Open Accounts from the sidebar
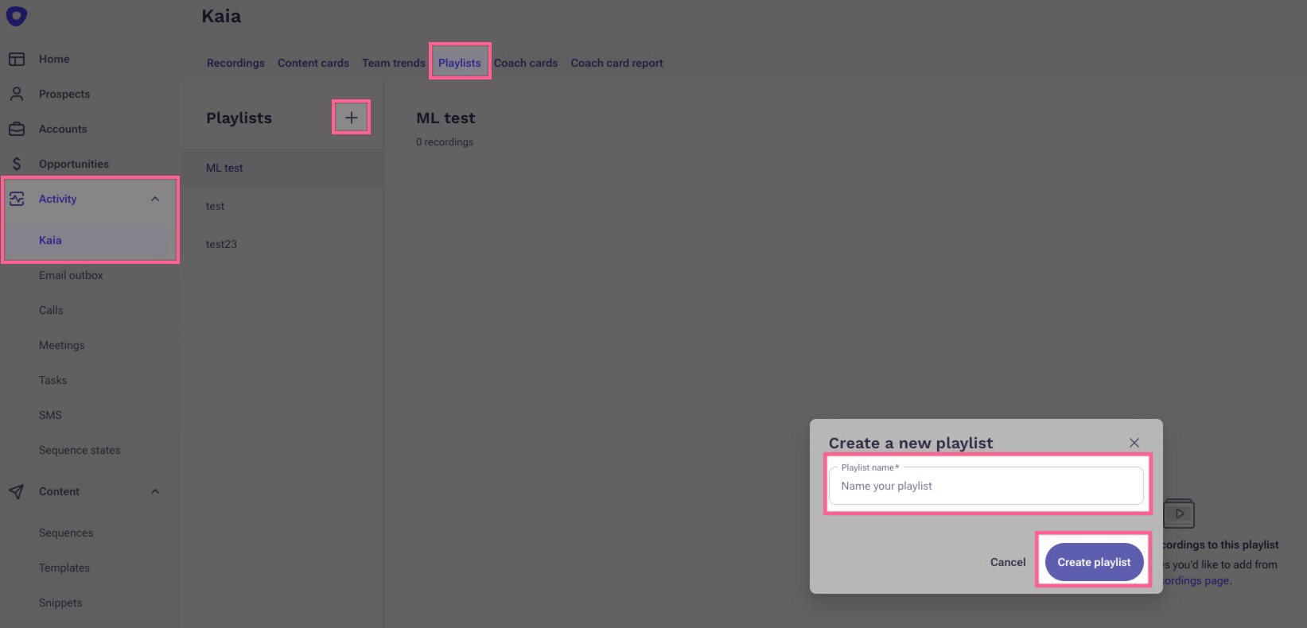Image resolution: width=1307 pixels, height=628 pixels. [x=63, y=129]
